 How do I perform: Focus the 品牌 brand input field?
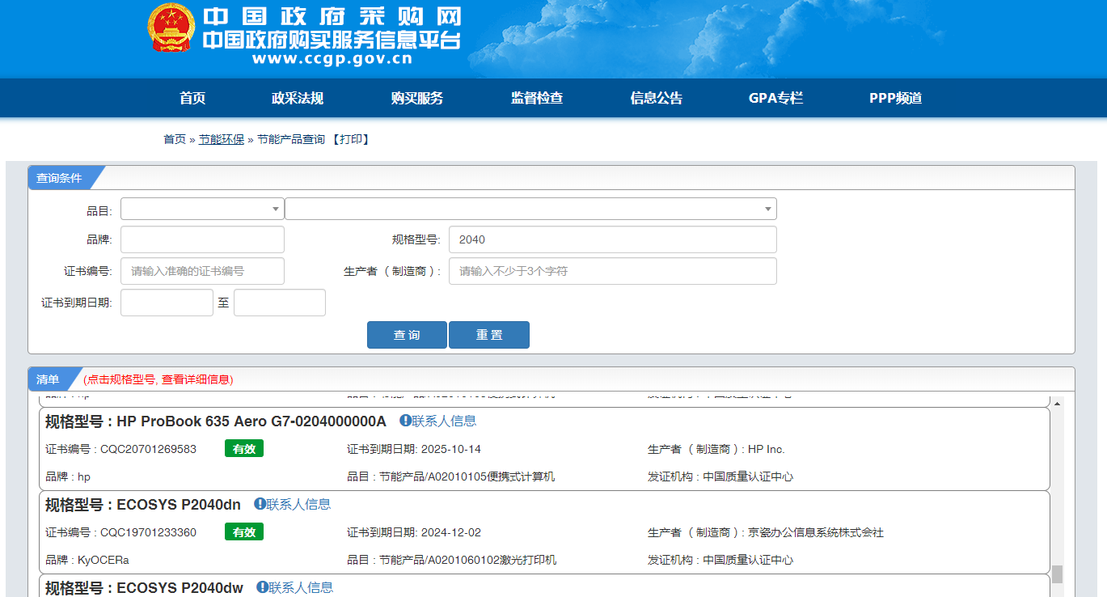tap(202, 239)
